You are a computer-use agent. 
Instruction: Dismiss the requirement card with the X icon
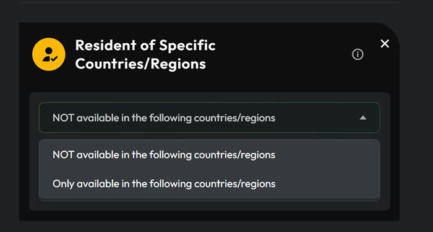tap(385, 44)
